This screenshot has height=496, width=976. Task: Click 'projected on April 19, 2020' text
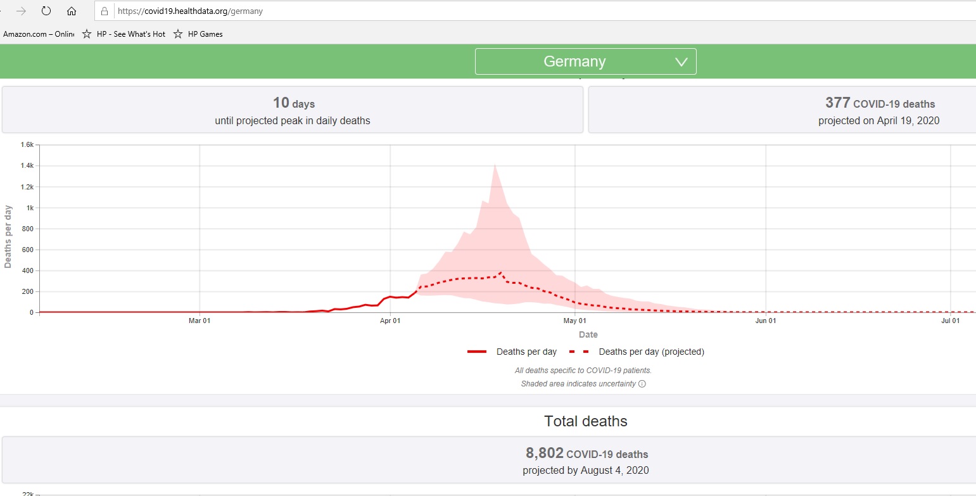[x=879, y=120]
